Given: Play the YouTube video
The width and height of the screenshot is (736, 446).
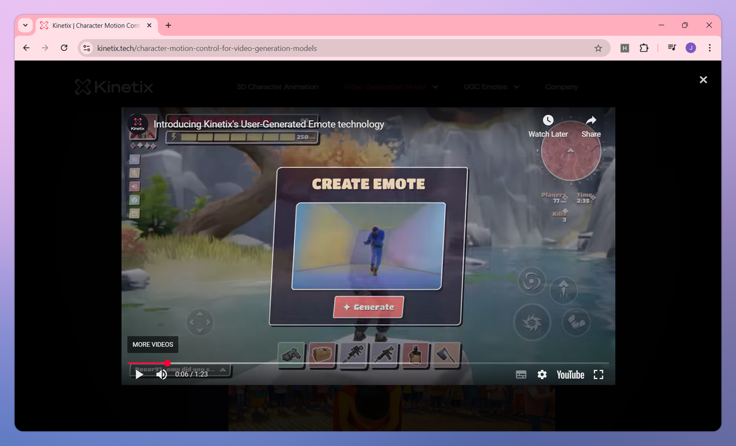Looking at the screenshot, I should pos(139,374).
